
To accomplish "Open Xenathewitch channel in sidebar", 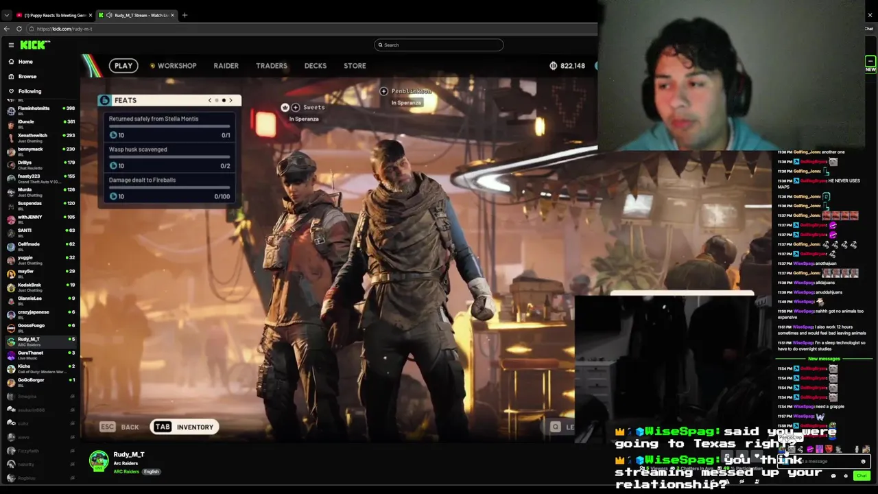I will pos(40,137).
